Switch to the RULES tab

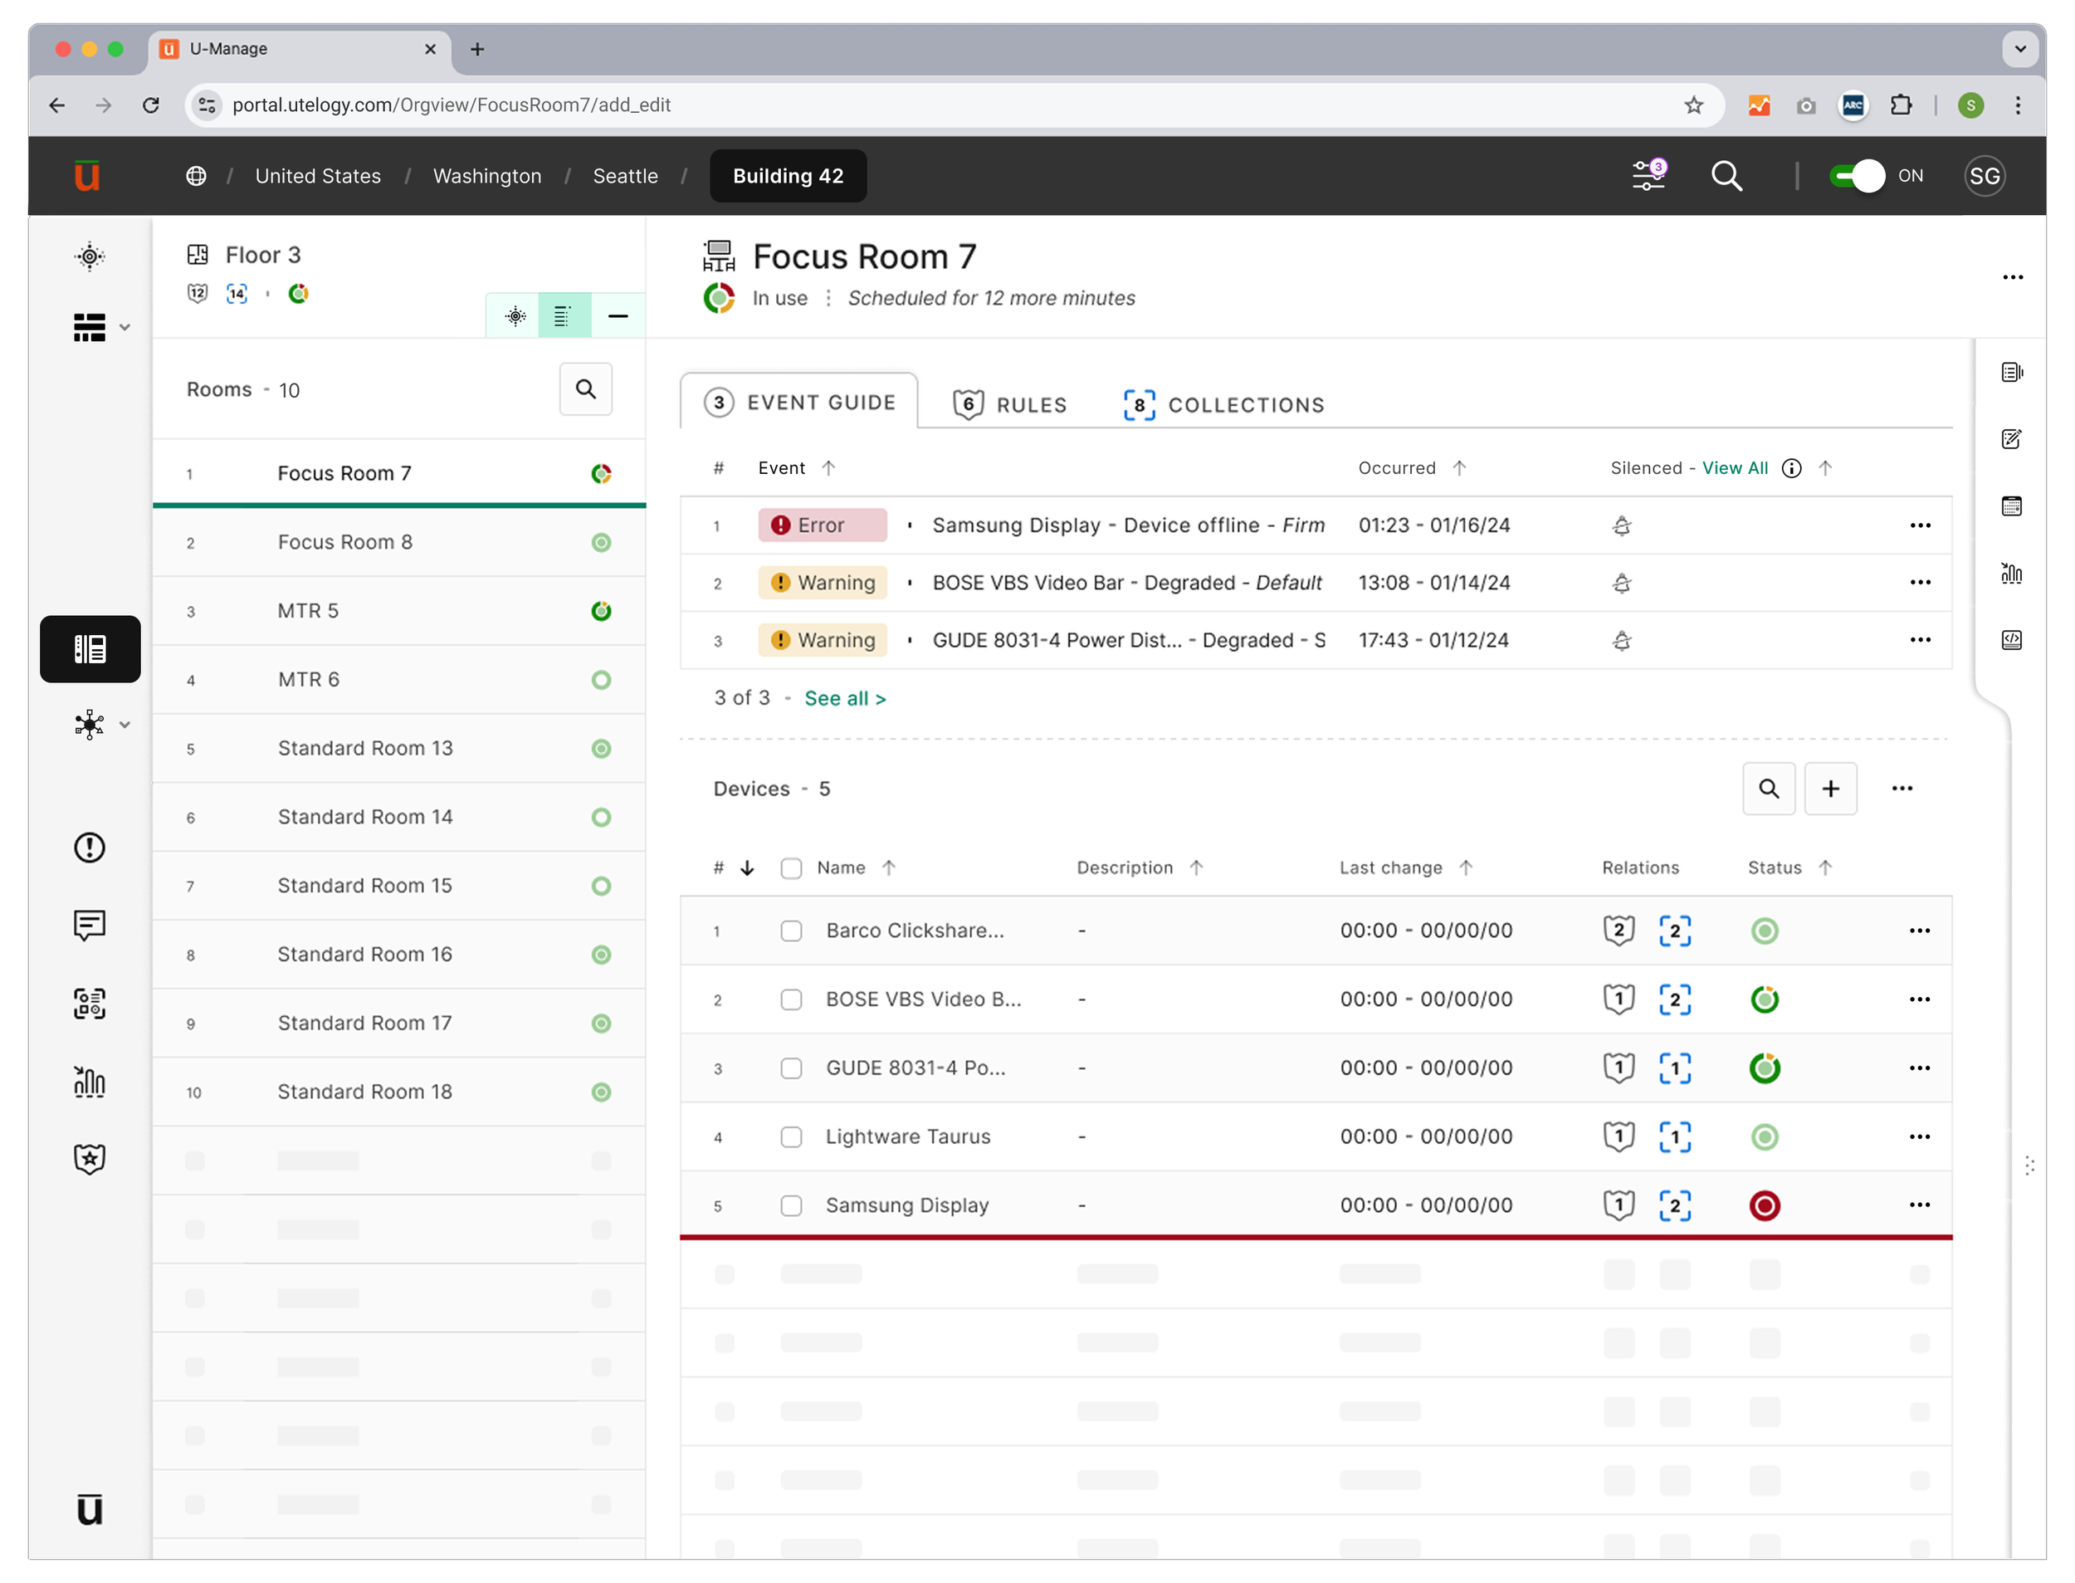(x=1010, y=404)
